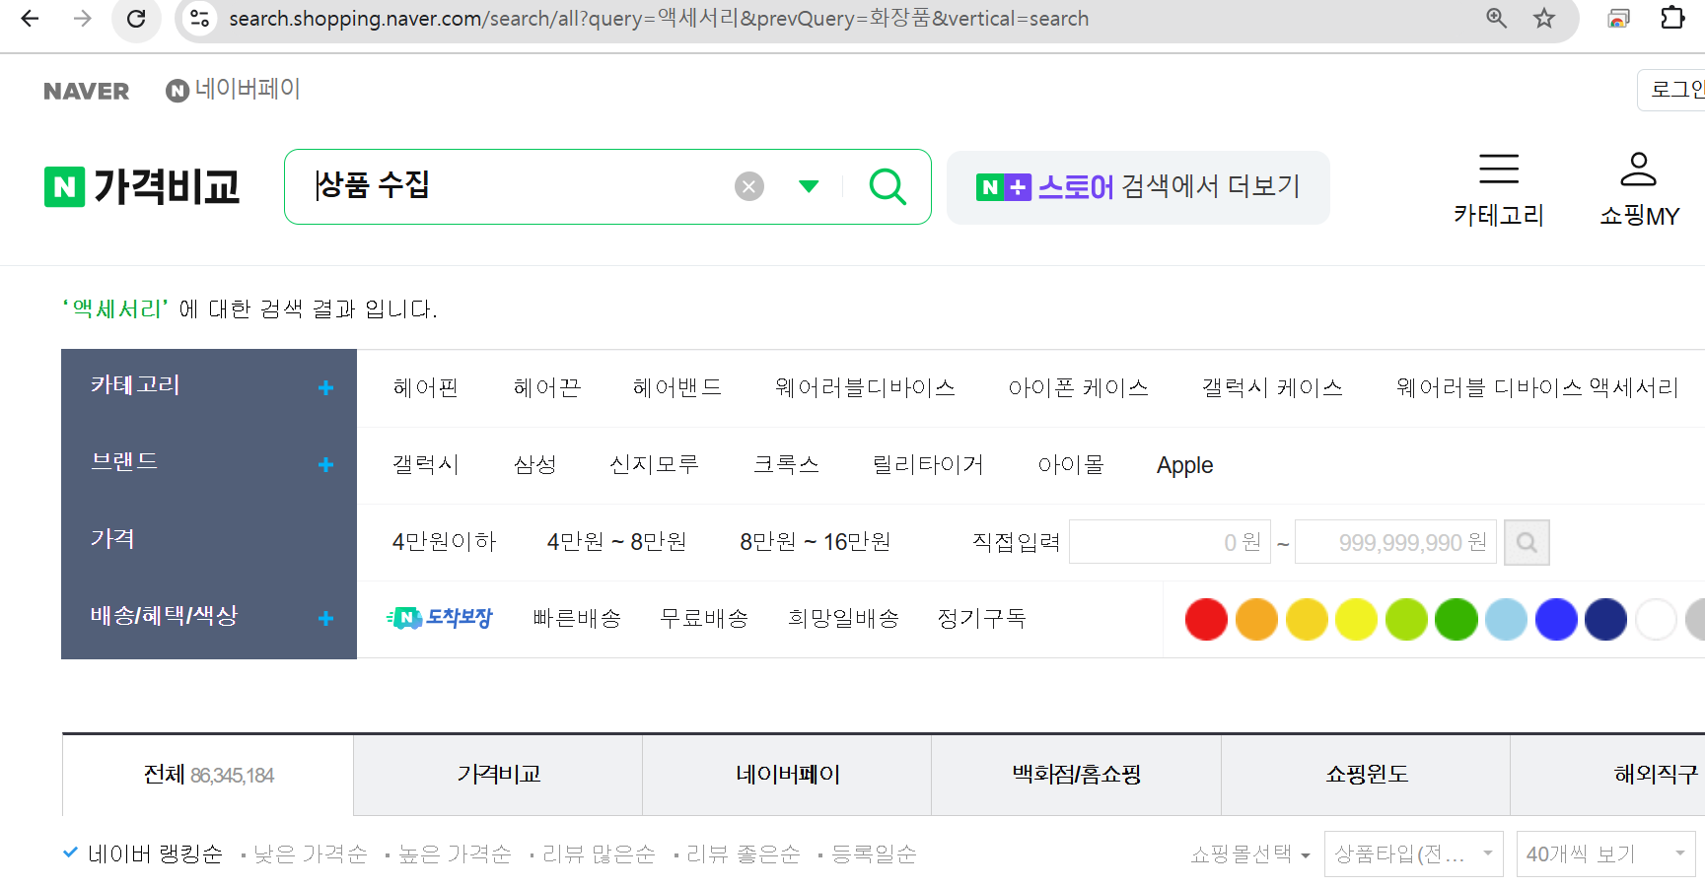Expand the 브랜드 filter plus sign
Screen dimensions: 1705x887
pyautogui.click(x=325, y=464)
